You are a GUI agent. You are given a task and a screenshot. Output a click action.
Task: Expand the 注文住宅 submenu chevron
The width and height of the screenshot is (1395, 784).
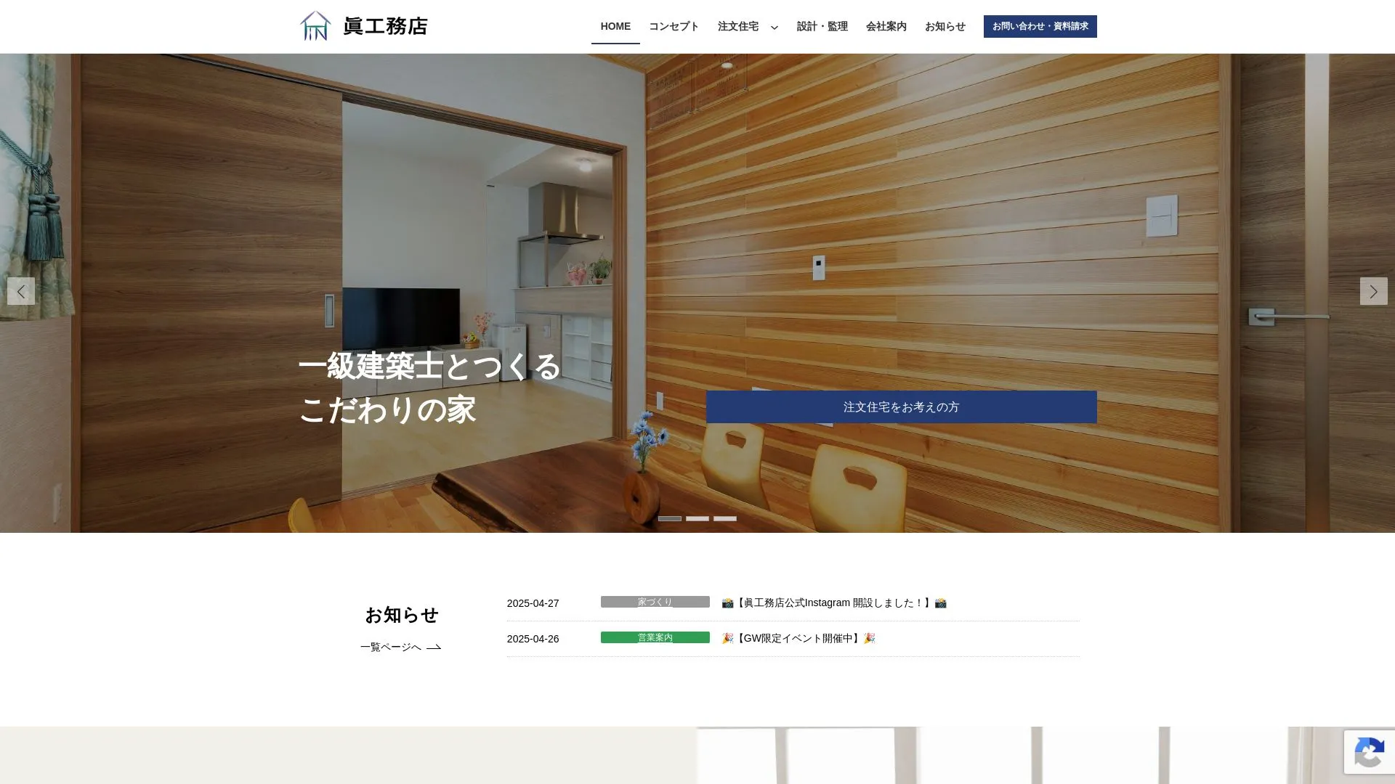pos(775,28)
